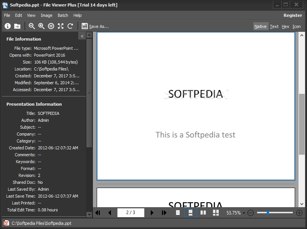The height and width of the screenshot is (229, 307).
Task: Click the document vertical scrollbar thumb
Action: pyautogui.click(x=302, y=124)
